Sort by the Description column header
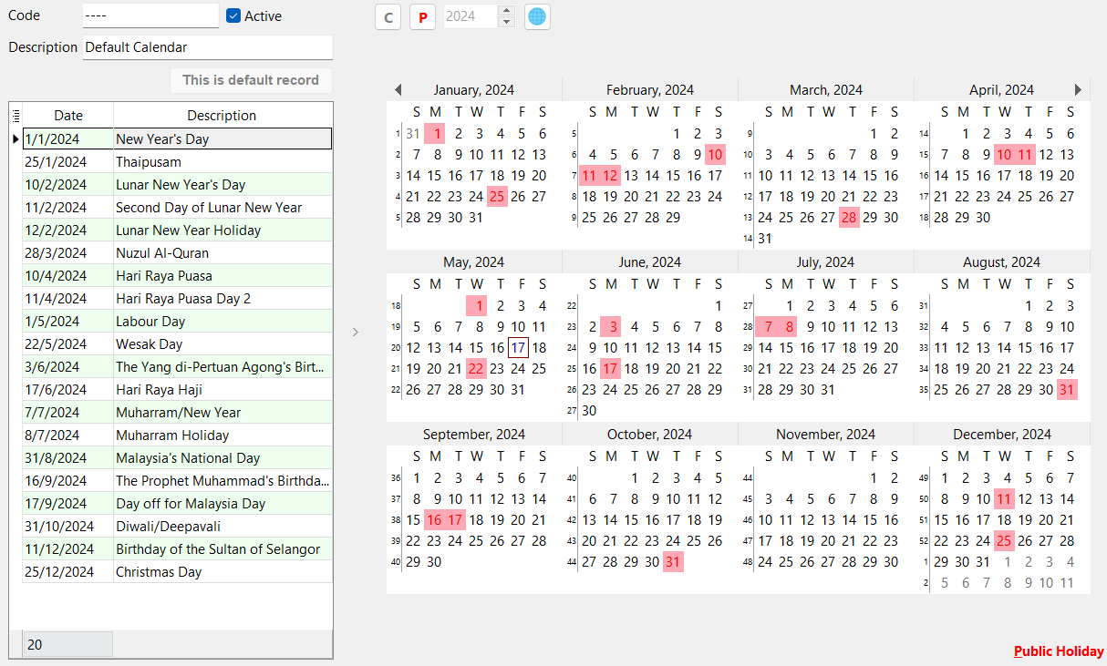 [x=222, y=116]
